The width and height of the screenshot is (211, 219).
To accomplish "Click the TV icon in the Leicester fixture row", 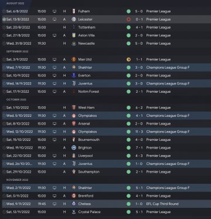I will [55, 19].
